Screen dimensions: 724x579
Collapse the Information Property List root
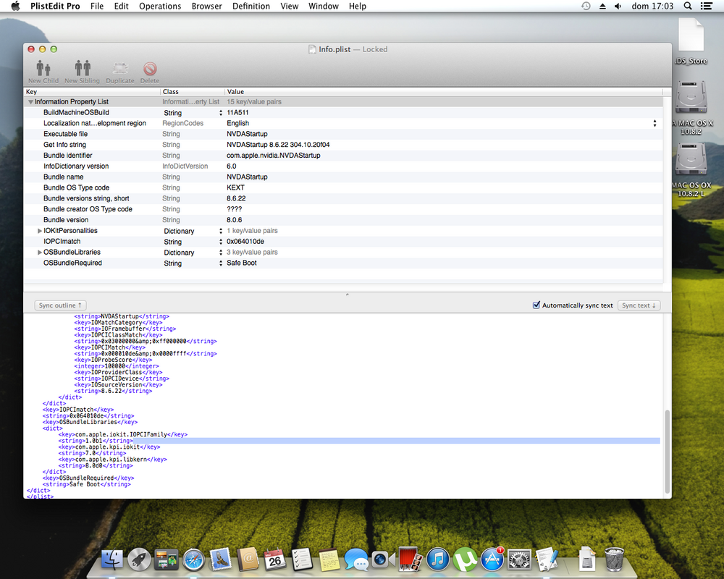pos(30,102)
